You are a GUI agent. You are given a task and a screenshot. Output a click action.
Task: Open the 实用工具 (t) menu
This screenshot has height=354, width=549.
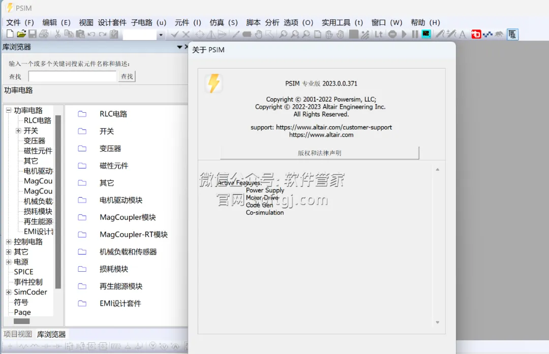pos(343,22)
